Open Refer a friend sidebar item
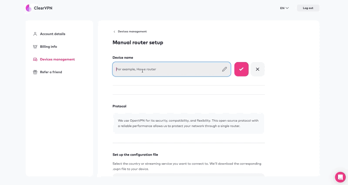This screenshot has width=348, height=185. pyautogui.click(x=51, y=72)
